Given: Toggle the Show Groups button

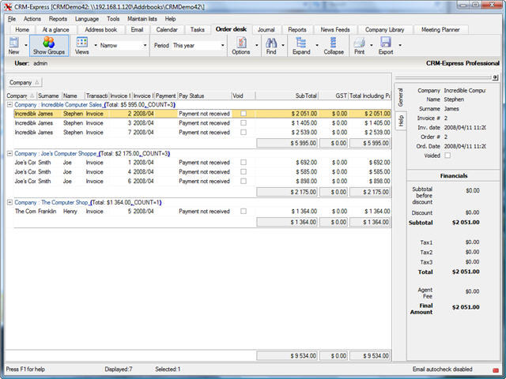Looking at the screenshot, I should [x=49, y=45].
